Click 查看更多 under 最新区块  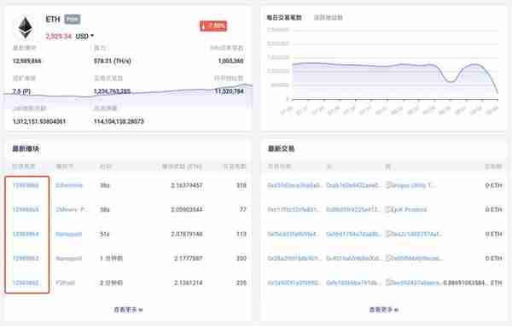pos(128,309)
